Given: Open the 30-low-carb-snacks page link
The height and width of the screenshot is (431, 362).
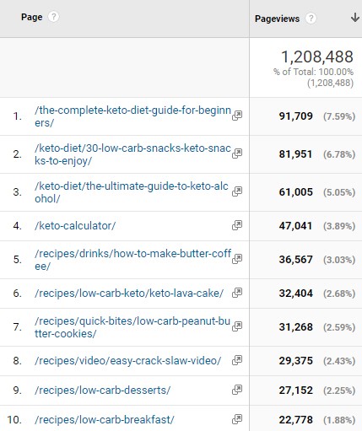Looking at the screenshot, I should point(132,154).
